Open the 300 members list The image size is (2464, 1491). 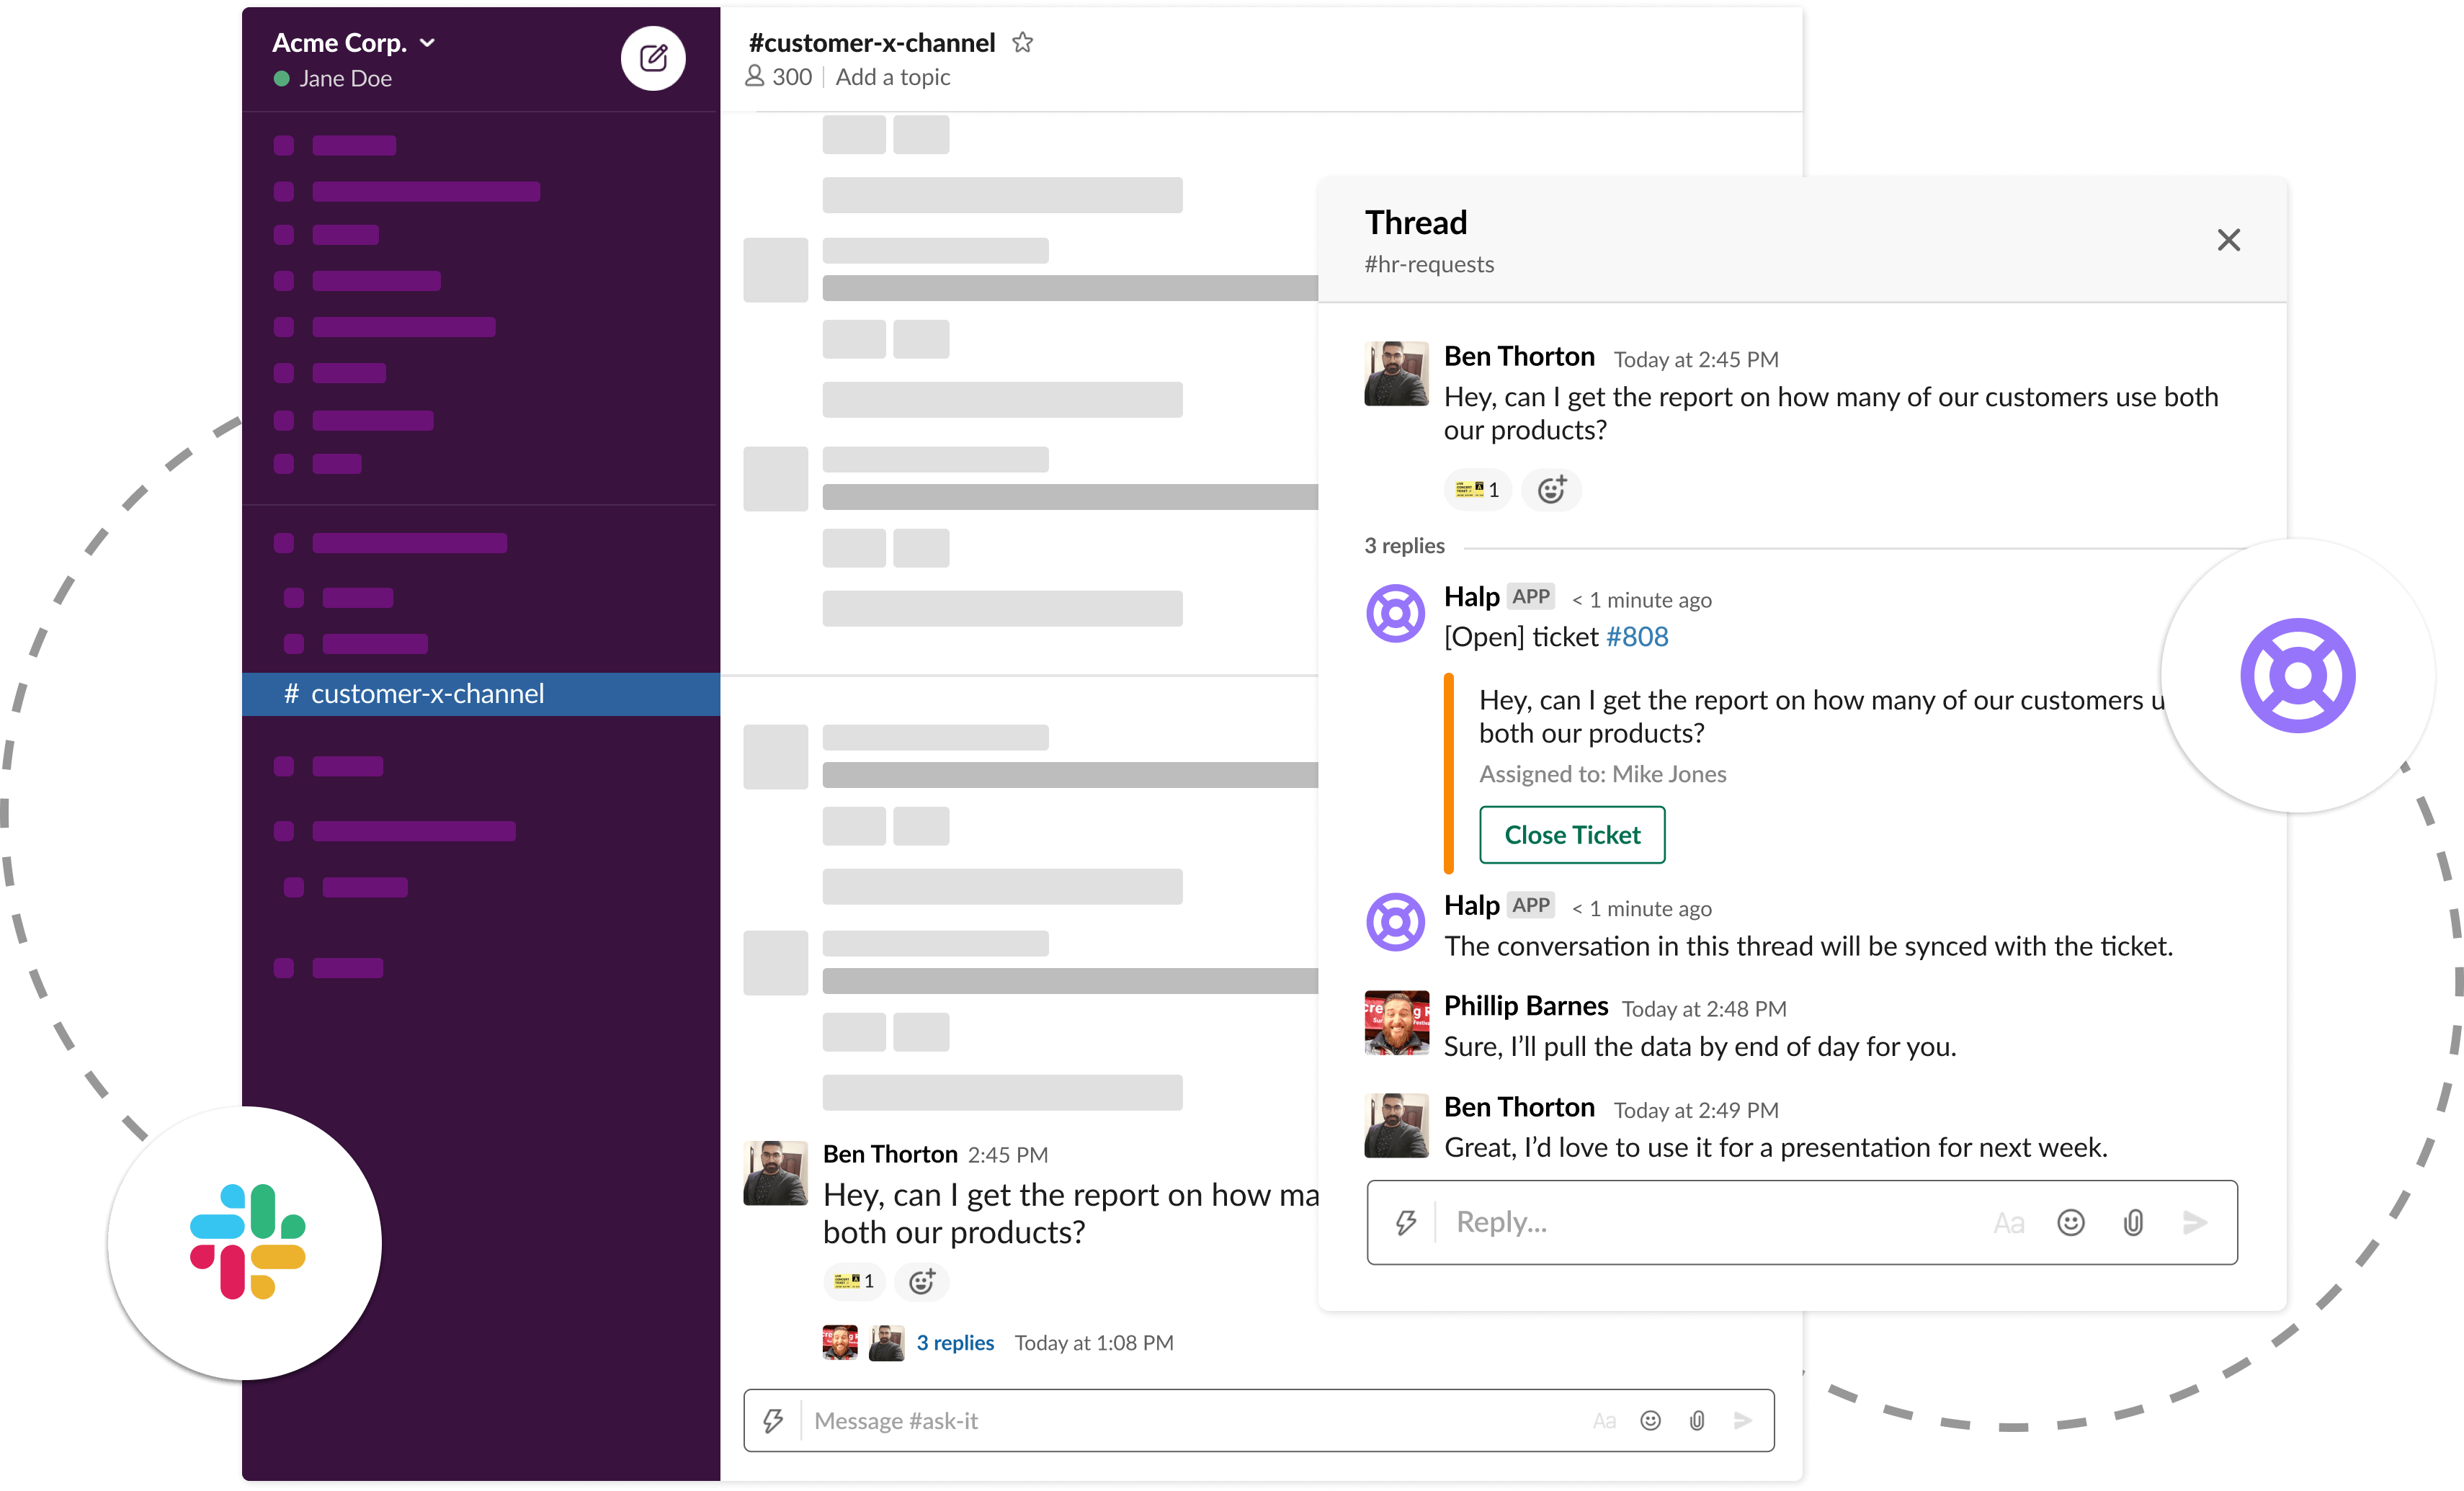778,77
